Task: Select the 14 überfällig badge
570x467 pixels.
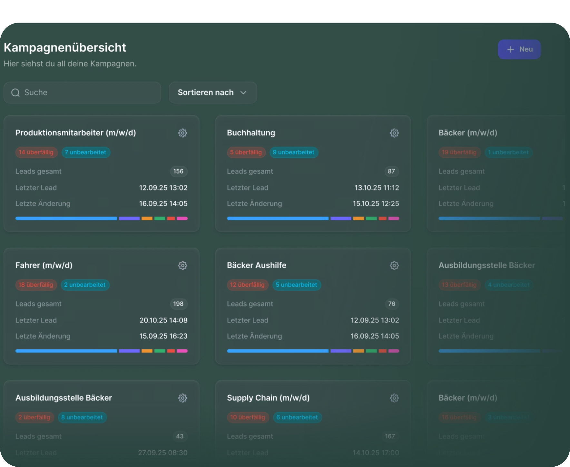Action: [x=36, y=152]
